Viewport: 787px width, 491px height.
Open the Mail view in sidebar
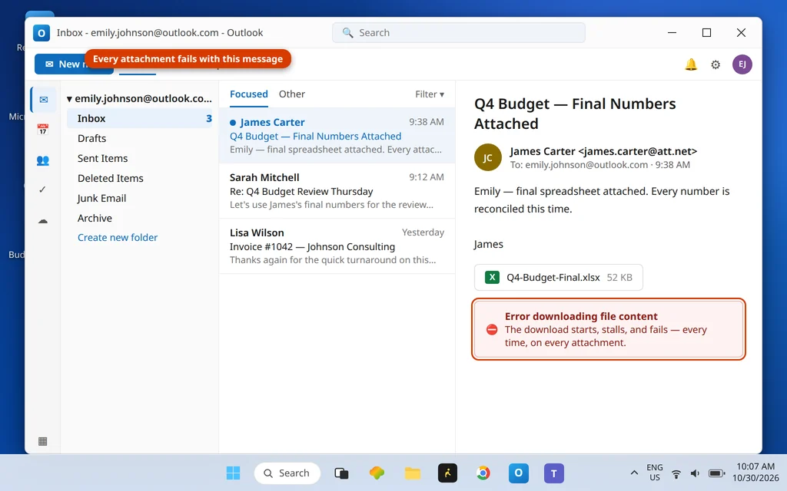point(44,100)
